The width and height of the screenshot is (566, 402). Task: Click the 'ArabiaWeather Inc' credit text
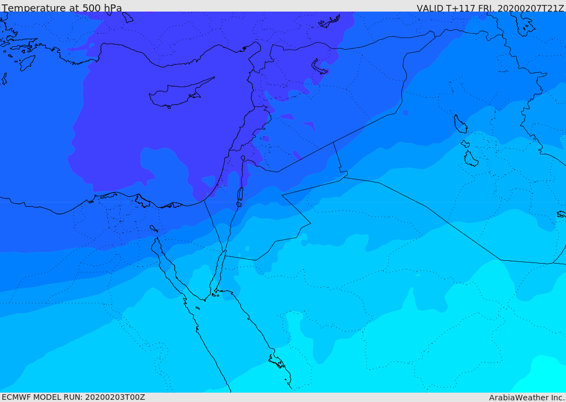tap(527, 398)
